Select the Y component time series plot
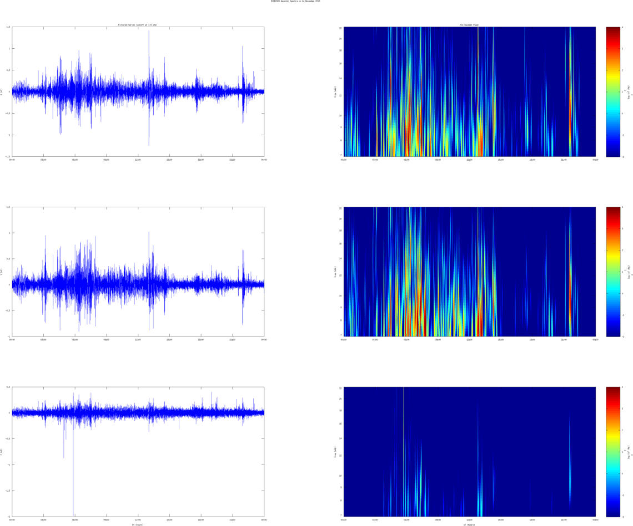The height and width of the screenshot is (526, 633). coord(138,272)
